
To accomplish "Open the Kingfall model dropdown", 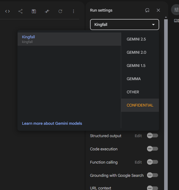I will (125, 25).
